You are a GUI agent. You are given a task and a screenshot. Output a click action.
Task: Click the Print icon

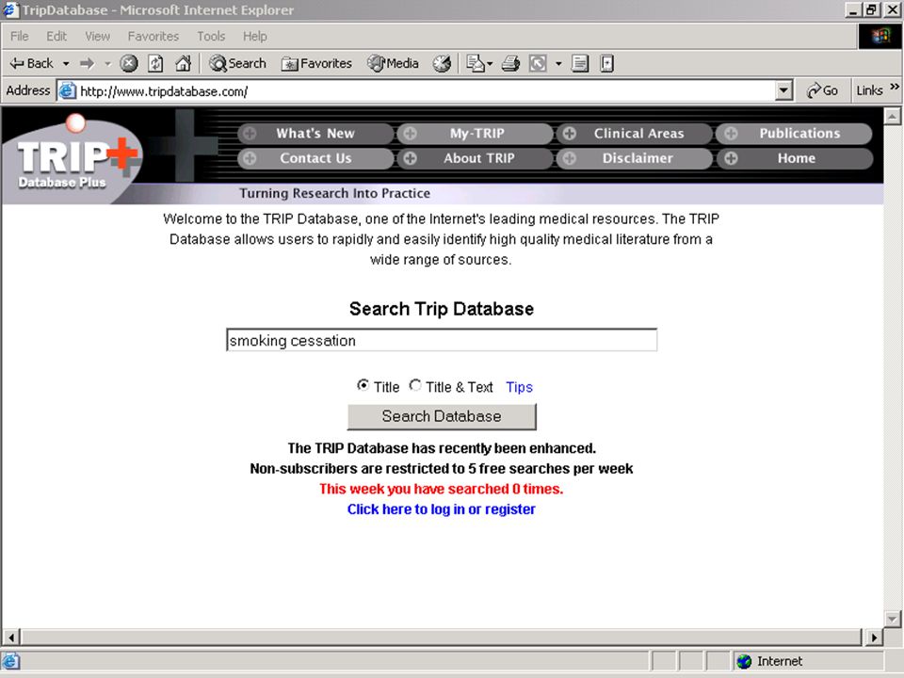(x=510, y=63)
